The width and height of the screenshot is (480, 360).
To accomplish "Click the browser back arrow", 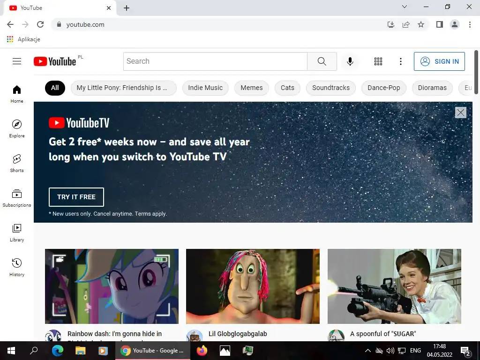I will (10, 24).
